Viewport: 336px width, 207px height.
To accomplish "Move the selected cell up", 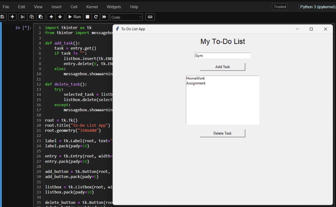I will coord(51,17).
